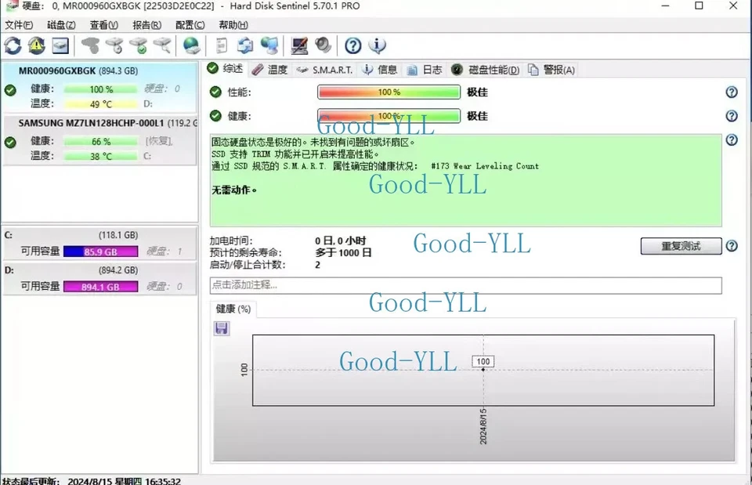Switch to the 警报(A) tab
Image resolution: width=752 pixels, height=485 pixels.
(x=551, y=70)
